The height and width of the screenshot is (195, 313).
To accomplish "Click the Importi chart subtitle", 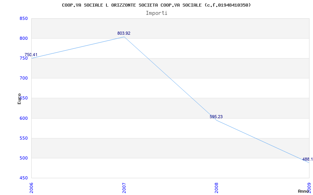I will tap(156, 13).
